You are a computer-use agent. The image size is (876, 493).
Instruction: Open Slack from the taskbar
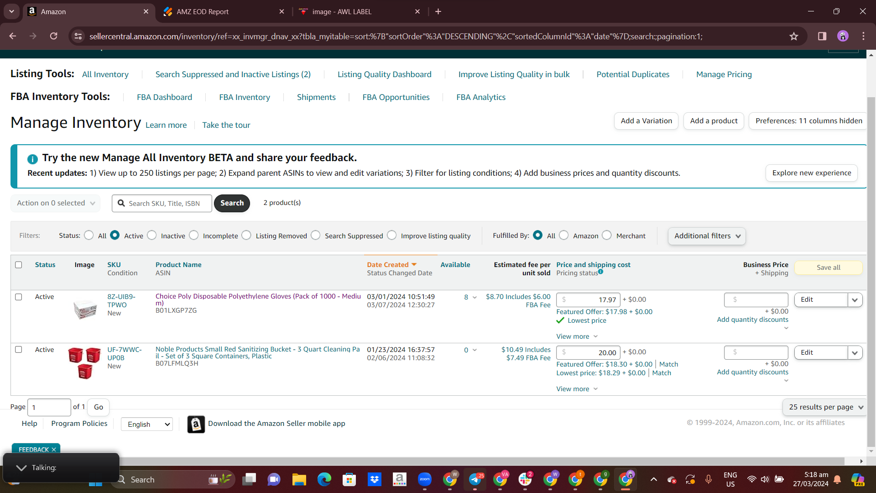pyautogui.click(x=525, y=479)
